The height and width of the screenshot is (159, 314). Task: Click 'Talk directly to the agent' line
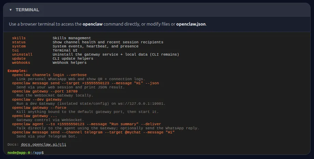(108, 128)
